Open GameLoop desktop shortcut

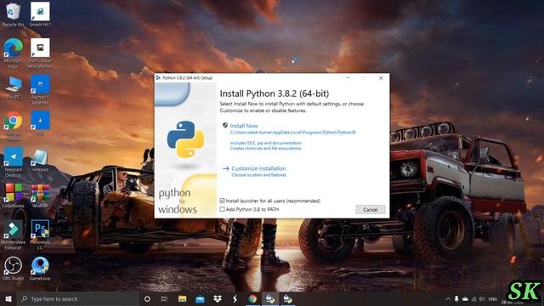click(40, 269)
